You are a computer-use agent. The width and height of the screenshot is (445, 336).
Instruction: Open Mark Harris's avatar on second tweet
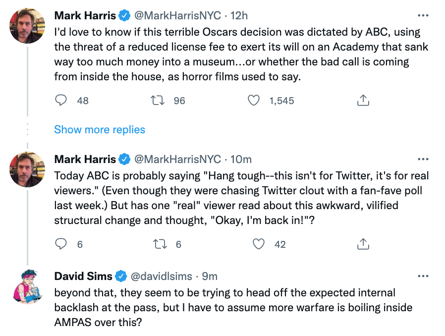[x=28, y=169]
